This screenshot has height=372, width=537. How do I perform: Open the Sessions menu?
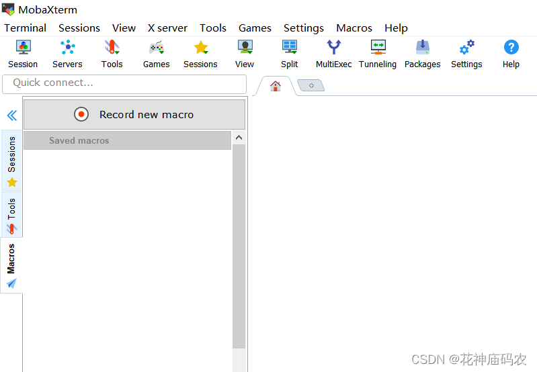[x=79, y=28]
